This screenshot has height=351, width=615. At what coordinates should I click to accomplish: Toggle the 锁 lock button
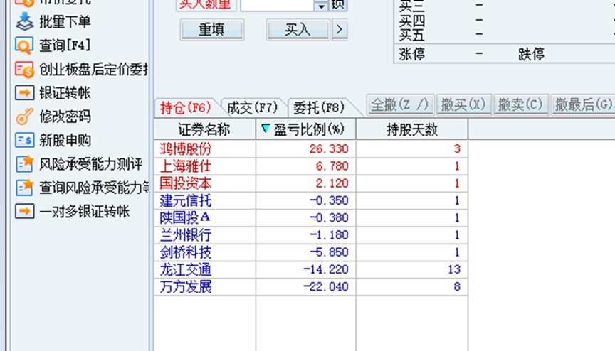click(x=338, y=5)
